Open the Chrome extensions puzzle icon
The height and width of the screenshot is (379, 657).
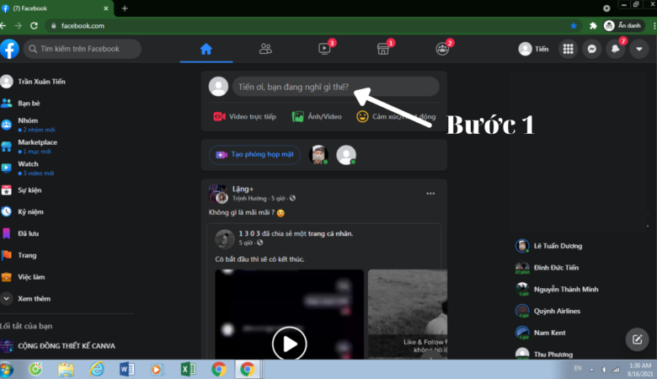click(593, 26)
